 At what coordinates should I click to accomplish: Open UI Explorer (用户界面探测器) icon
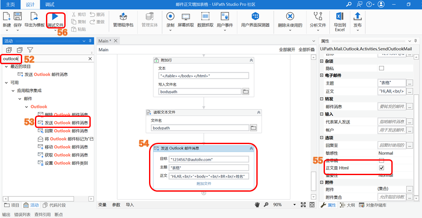(x=255, y=17)
